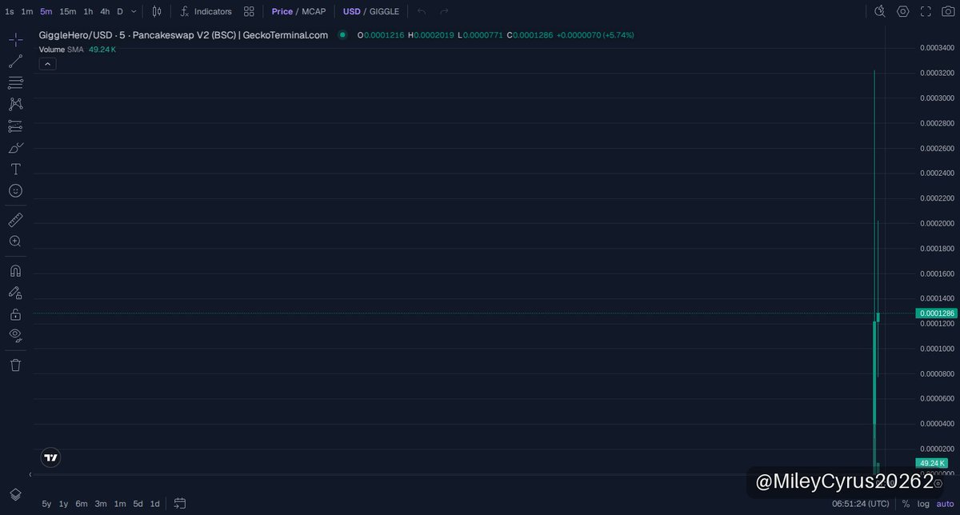Toggle stay in drawing mode
Viewport: 960px width, 515px height.
[15, 293]
